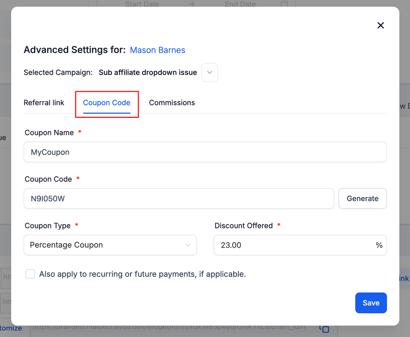Enable apply to recurring payments checkbox
This screenshot has width=410, height=337.
click(x=30, y=274)
